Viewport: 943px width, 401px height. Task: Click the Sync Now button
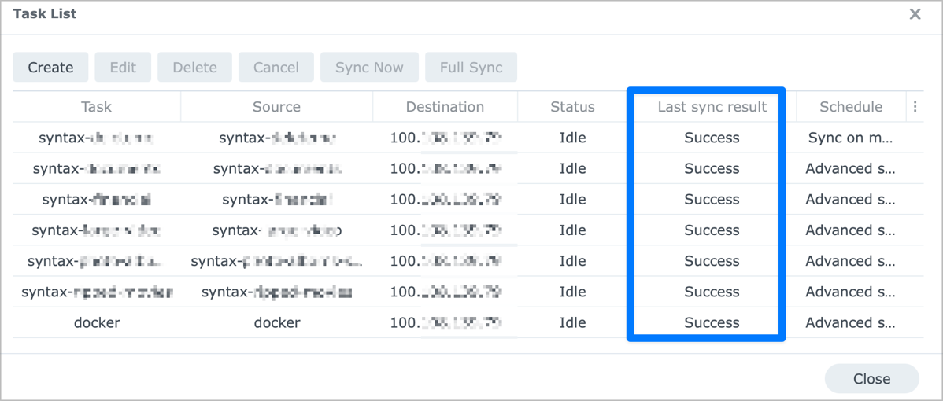tap(369, 68)
